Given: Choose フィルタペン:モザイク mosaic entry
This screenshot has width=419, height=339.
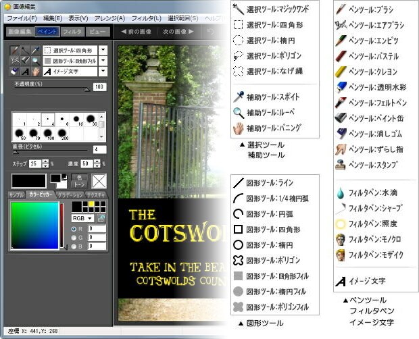Looking at the screenshot, I should (x=369, y=255).
